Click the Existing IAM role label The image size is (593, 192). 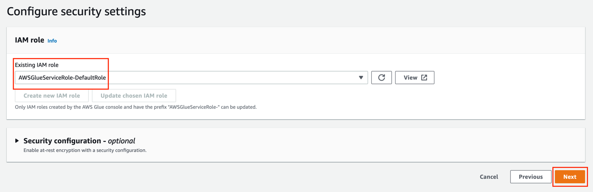point(37,65)
